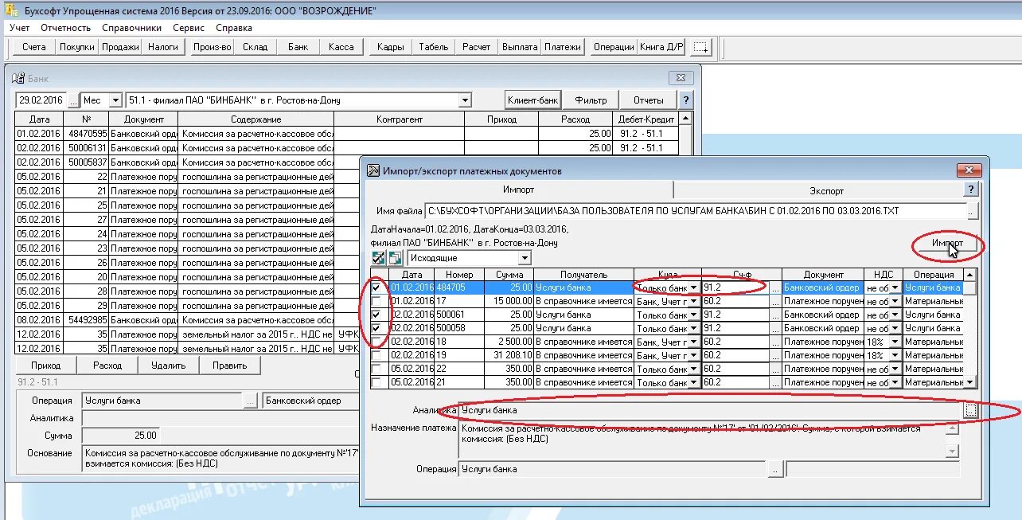Click the Банк window title icon
This screenshot has height=520, width=1022.
(x=18, y=78)
